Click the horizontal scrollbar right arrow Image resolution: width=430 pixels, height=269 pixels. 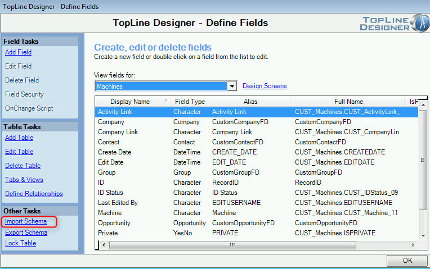click(413, 245)
